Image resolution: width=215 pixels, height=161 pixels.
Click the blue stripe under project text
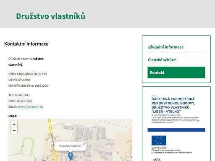(176, 130)
